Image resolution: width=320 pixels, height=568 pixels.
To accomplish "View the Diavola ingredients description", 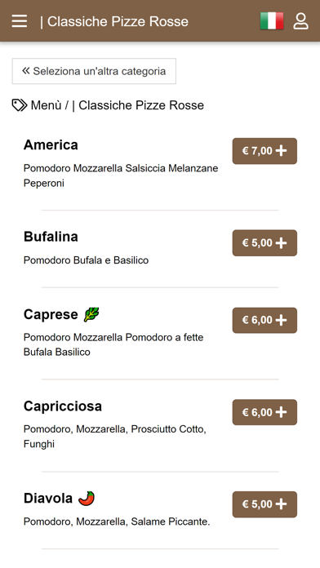I will pyautogui.click(x=117, y=521).
